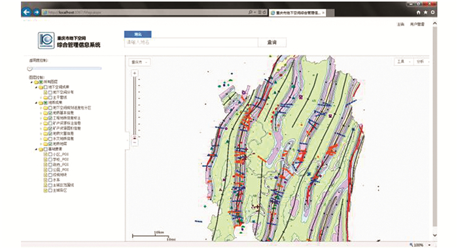Open favorites with the star icon
Image resolution: width=458 pixels, height=249 pixels.
425,12
